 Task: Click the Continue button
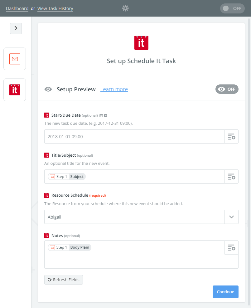click(x=225, y=292)
